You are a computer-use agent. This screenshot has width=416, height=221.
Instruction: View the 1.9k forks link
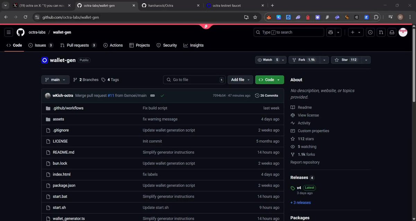pos(303,154)
